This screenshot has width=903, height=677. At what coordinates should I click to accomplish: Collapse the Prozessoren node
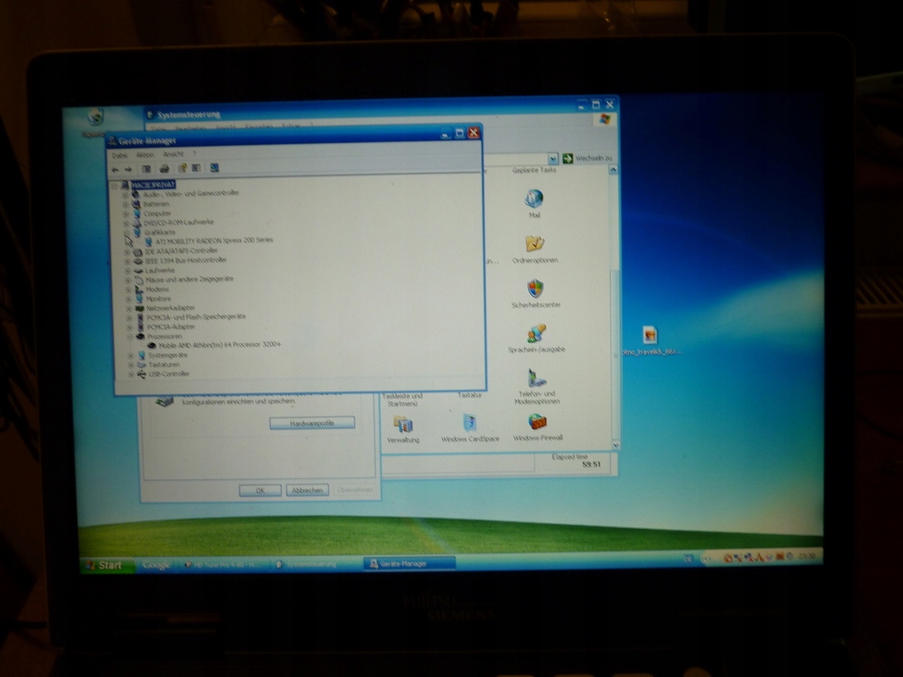[129, 337]
